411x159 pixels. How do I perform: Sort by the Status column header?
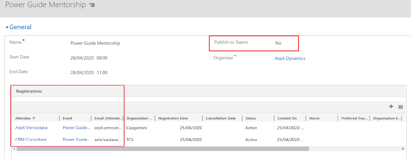tap(251, 118)
